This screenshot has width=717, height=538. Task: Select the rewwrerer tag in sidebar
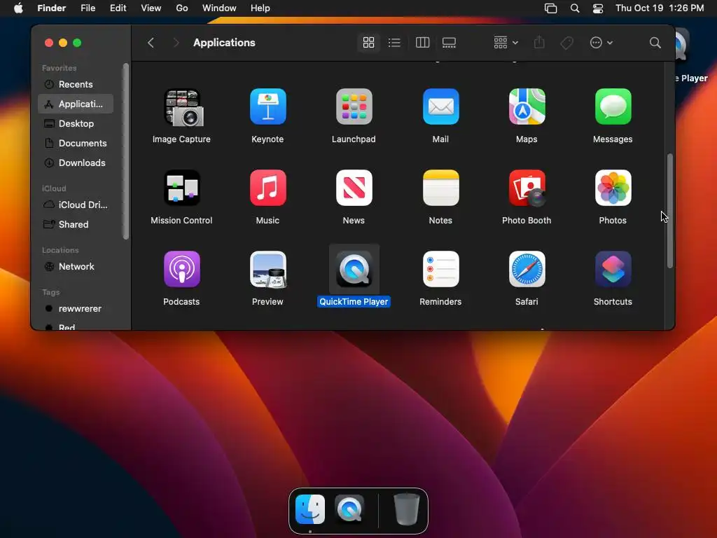click(x=76, y=309)
